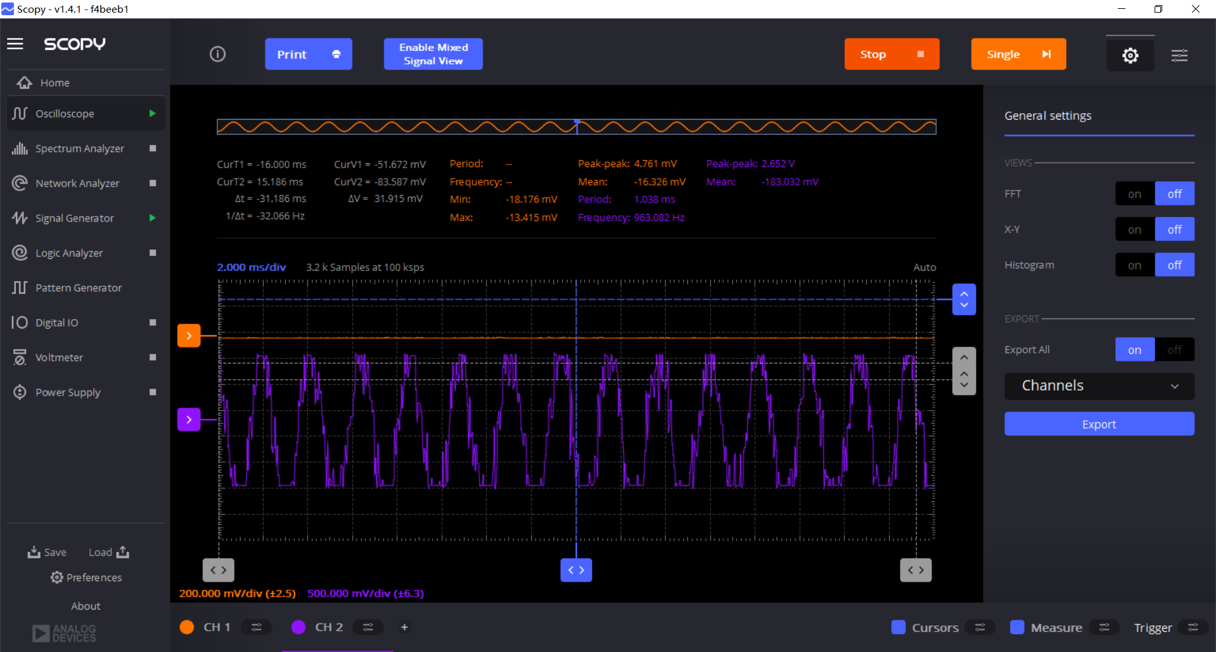Click the Single capture button
The image size is (1216, 652).
pos(1018,54)
